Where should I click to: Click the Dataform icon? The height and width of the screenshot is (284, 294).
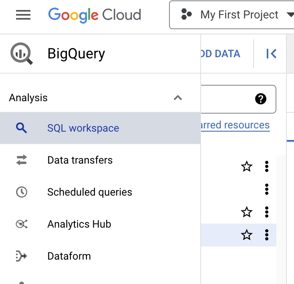(21, 256)
